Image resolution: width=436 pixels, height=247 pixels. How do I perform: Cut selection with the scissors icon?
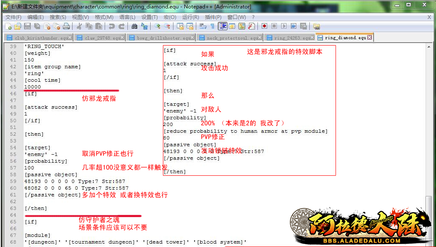click(x=79, y=26)
